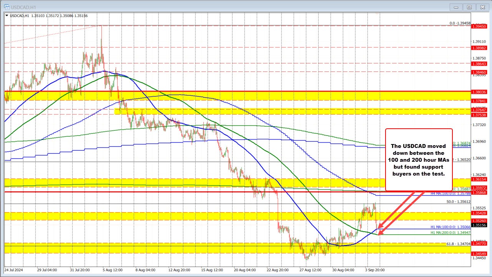Screen dimensions: 492x277
Task: Select the annotation text box about MAs
Action: [x=419, y=160]
